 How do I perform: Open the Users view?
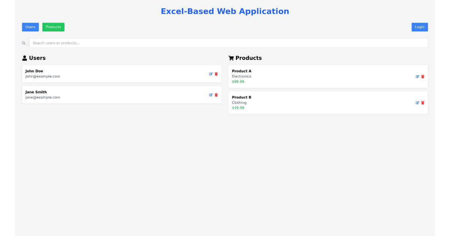[x=30, y=27]
